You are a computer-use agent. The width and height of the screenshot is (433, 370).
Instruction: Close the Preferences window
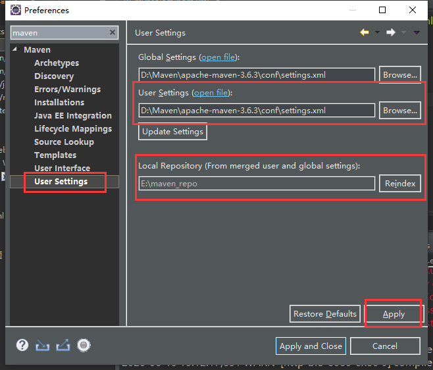413,10
